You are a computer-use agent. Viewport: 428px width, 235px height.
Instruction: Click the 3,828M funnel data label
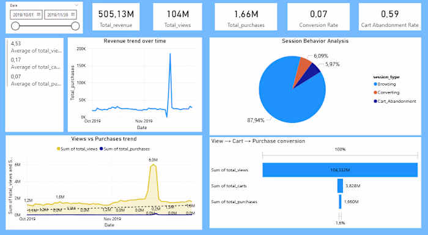coord(353,186)
